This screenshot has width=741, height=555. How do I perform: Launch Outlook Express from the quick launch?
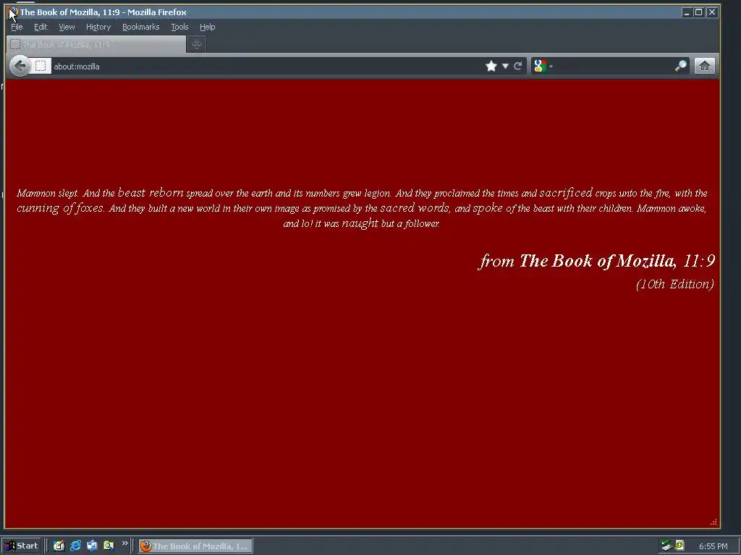tap(92, 546)
